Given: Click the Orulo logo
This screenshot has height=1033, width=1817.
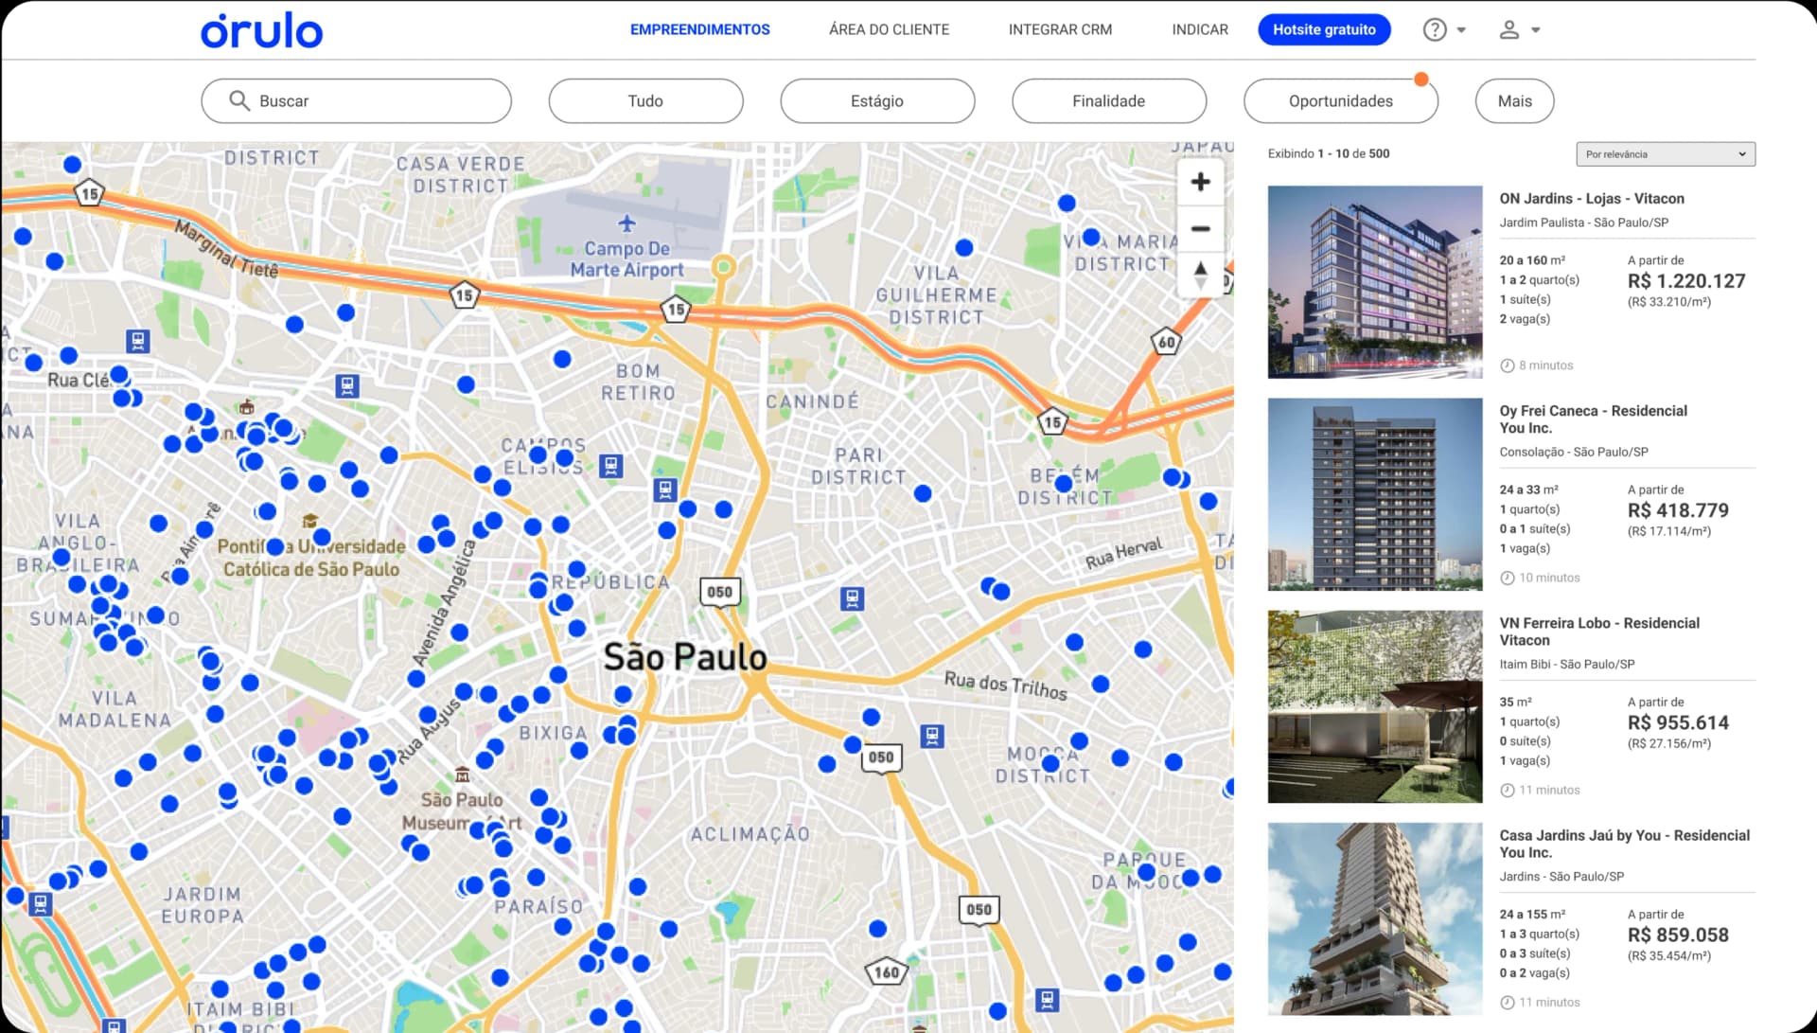Looking at the screenshot, I should coord(261,30).
